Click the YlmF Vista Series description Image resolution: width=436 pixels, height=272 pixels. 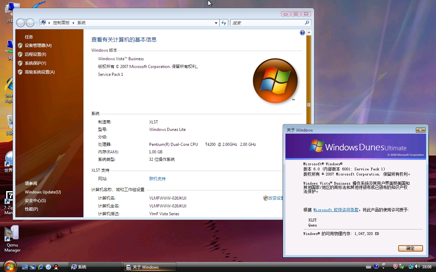[x=164, y=214]
